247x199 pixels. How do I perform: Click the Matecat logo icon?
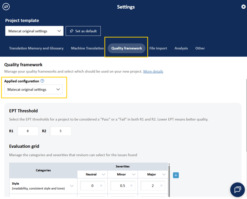[x=6, y=6]
